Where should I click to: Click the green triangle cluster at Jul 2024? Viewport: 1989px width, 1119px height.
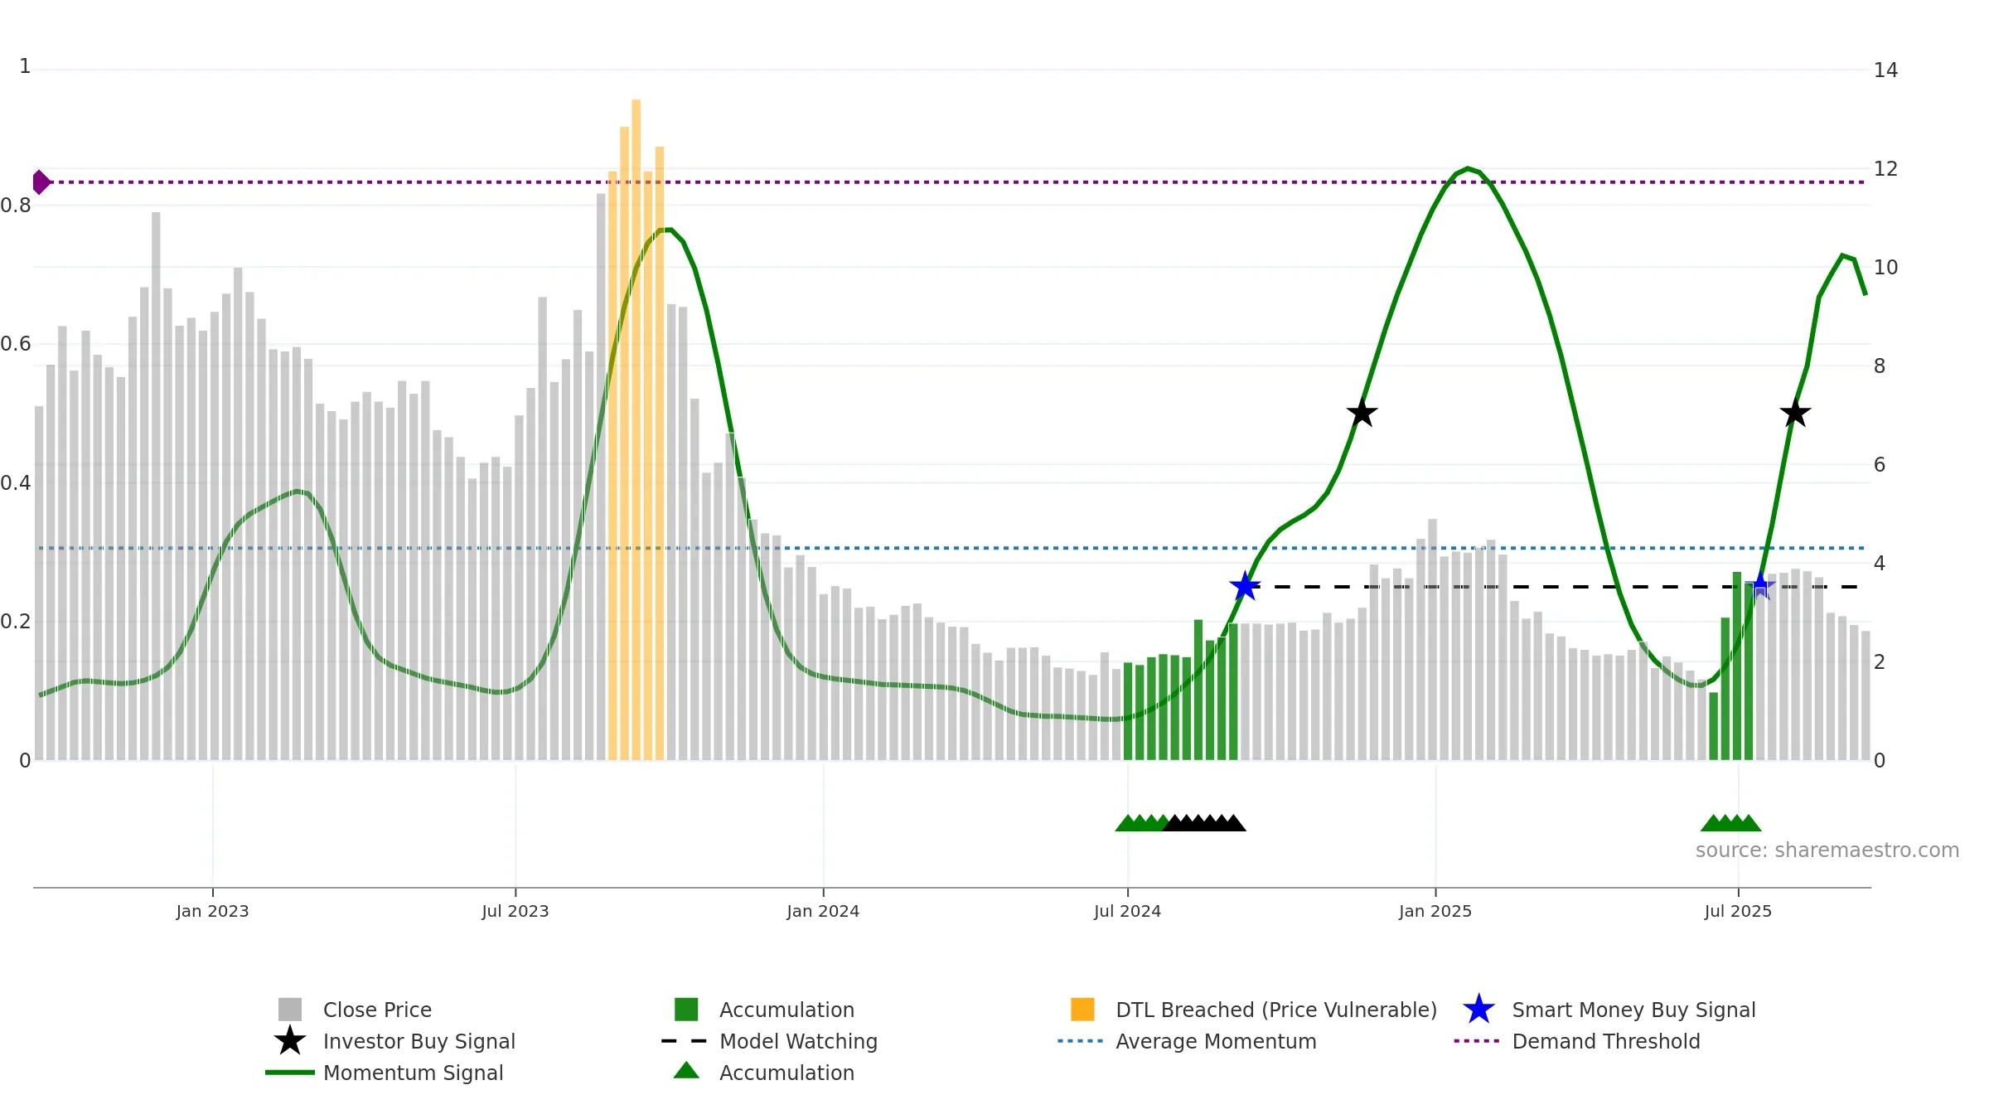1142,823
